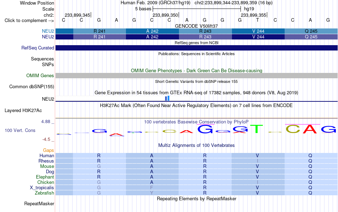Click the NEU2 GTEx expression bar graph

[x=167, y=98]
